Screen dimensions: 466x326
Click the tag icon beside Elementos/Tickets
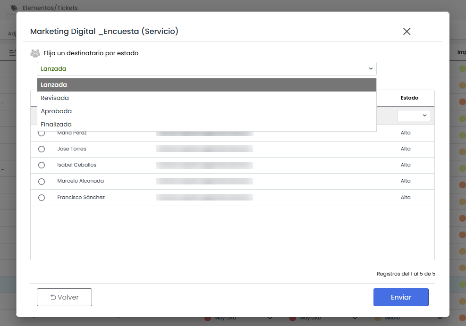tap(14, 8)
